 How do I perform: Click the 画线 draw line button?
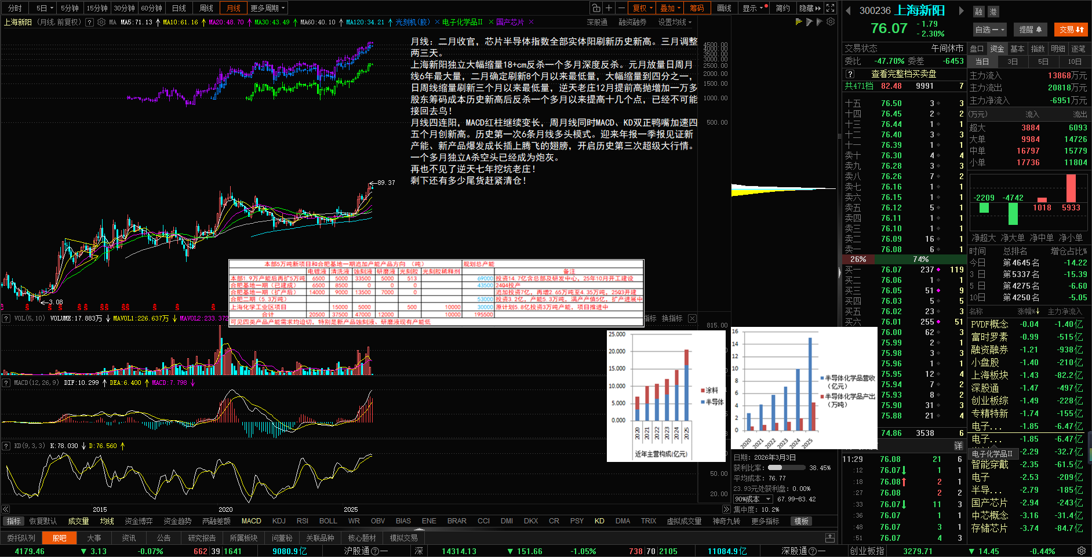point(725,8)
